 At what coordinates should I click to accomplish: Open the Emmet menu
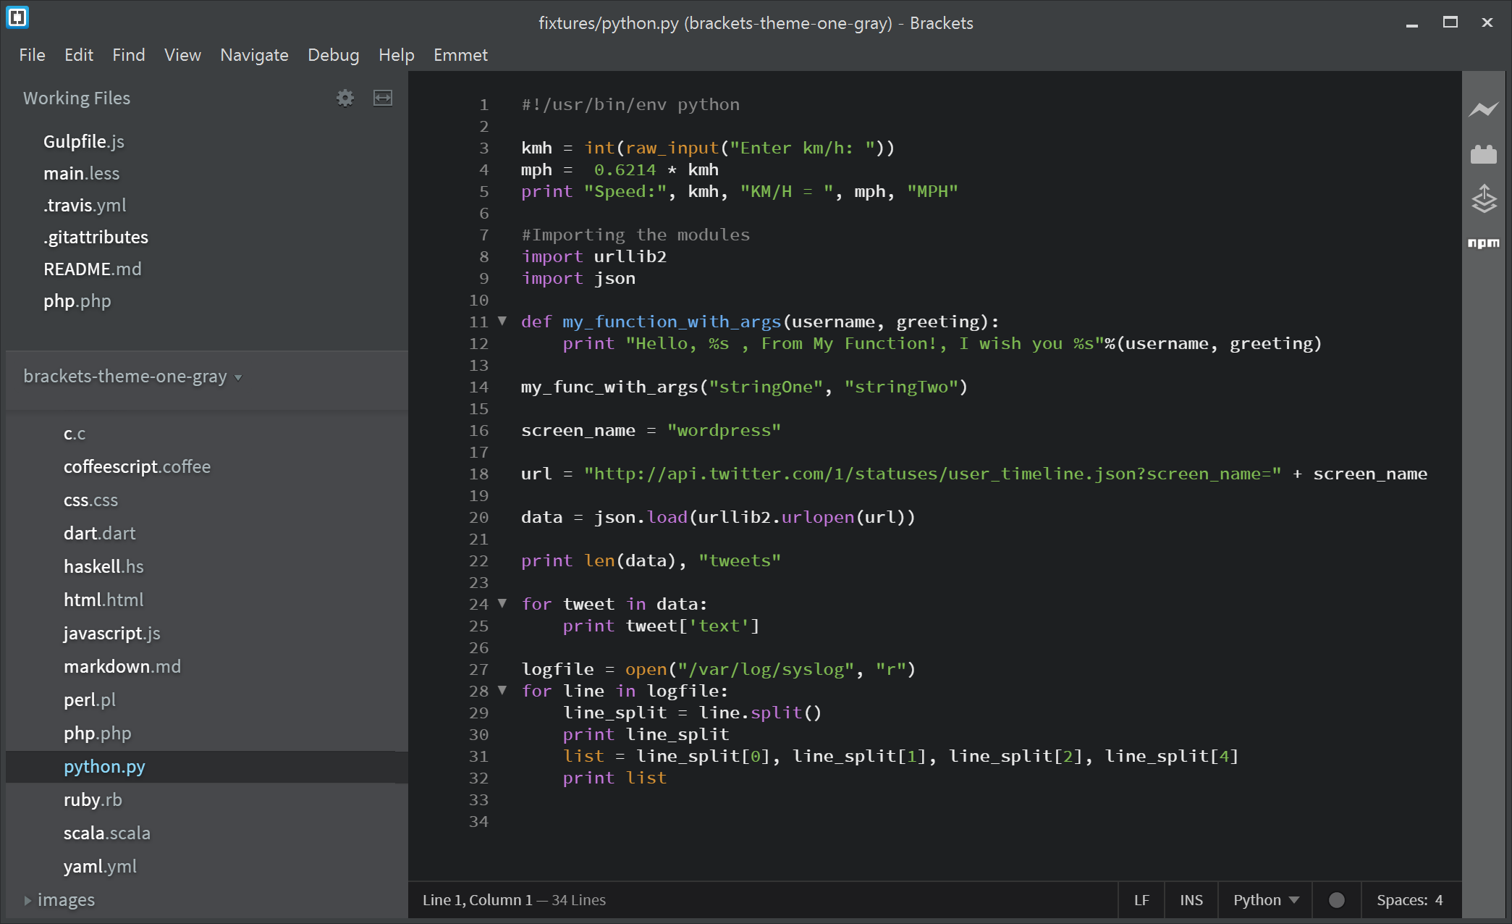[460, 54]
